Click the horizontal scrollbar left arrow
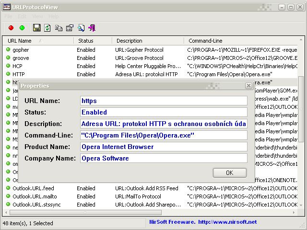This screenshot has height=230, width=307. click(6, 212)
